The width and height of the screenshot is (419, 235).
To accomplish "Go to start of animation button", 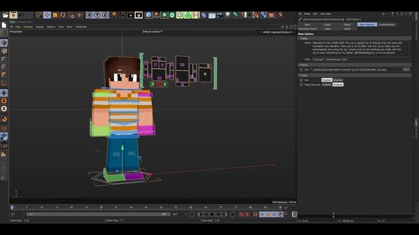I will coord(192,214).
